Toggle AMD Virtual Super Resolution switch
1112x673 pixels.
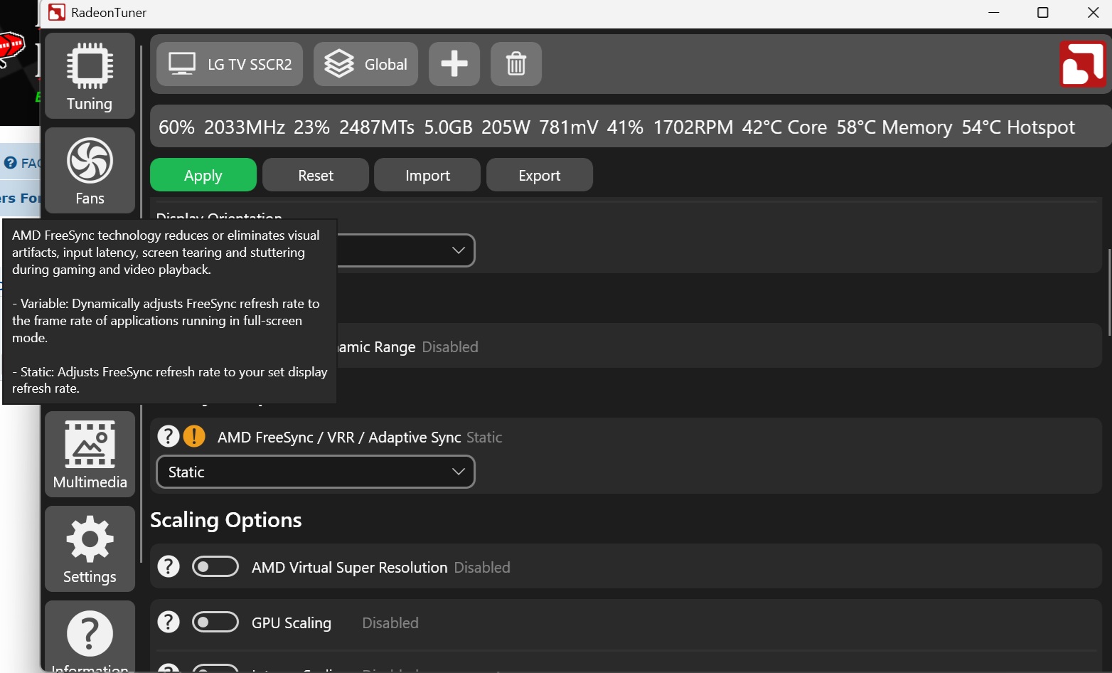point(215,566)
